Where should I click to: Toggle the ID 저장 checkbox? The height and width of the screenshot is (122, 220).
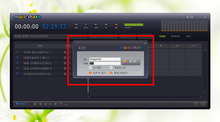click(90, 68)
